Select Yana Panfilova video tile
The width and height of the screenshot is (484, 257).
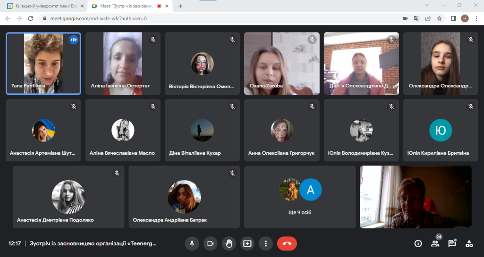[x=43, y=63]
